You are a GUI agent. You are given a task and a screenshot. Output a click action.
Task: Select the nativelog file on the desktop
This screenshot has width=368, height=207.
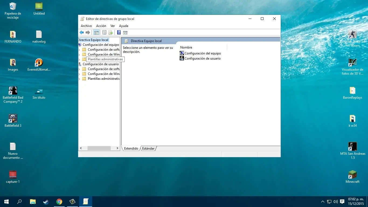click(39, 37)
